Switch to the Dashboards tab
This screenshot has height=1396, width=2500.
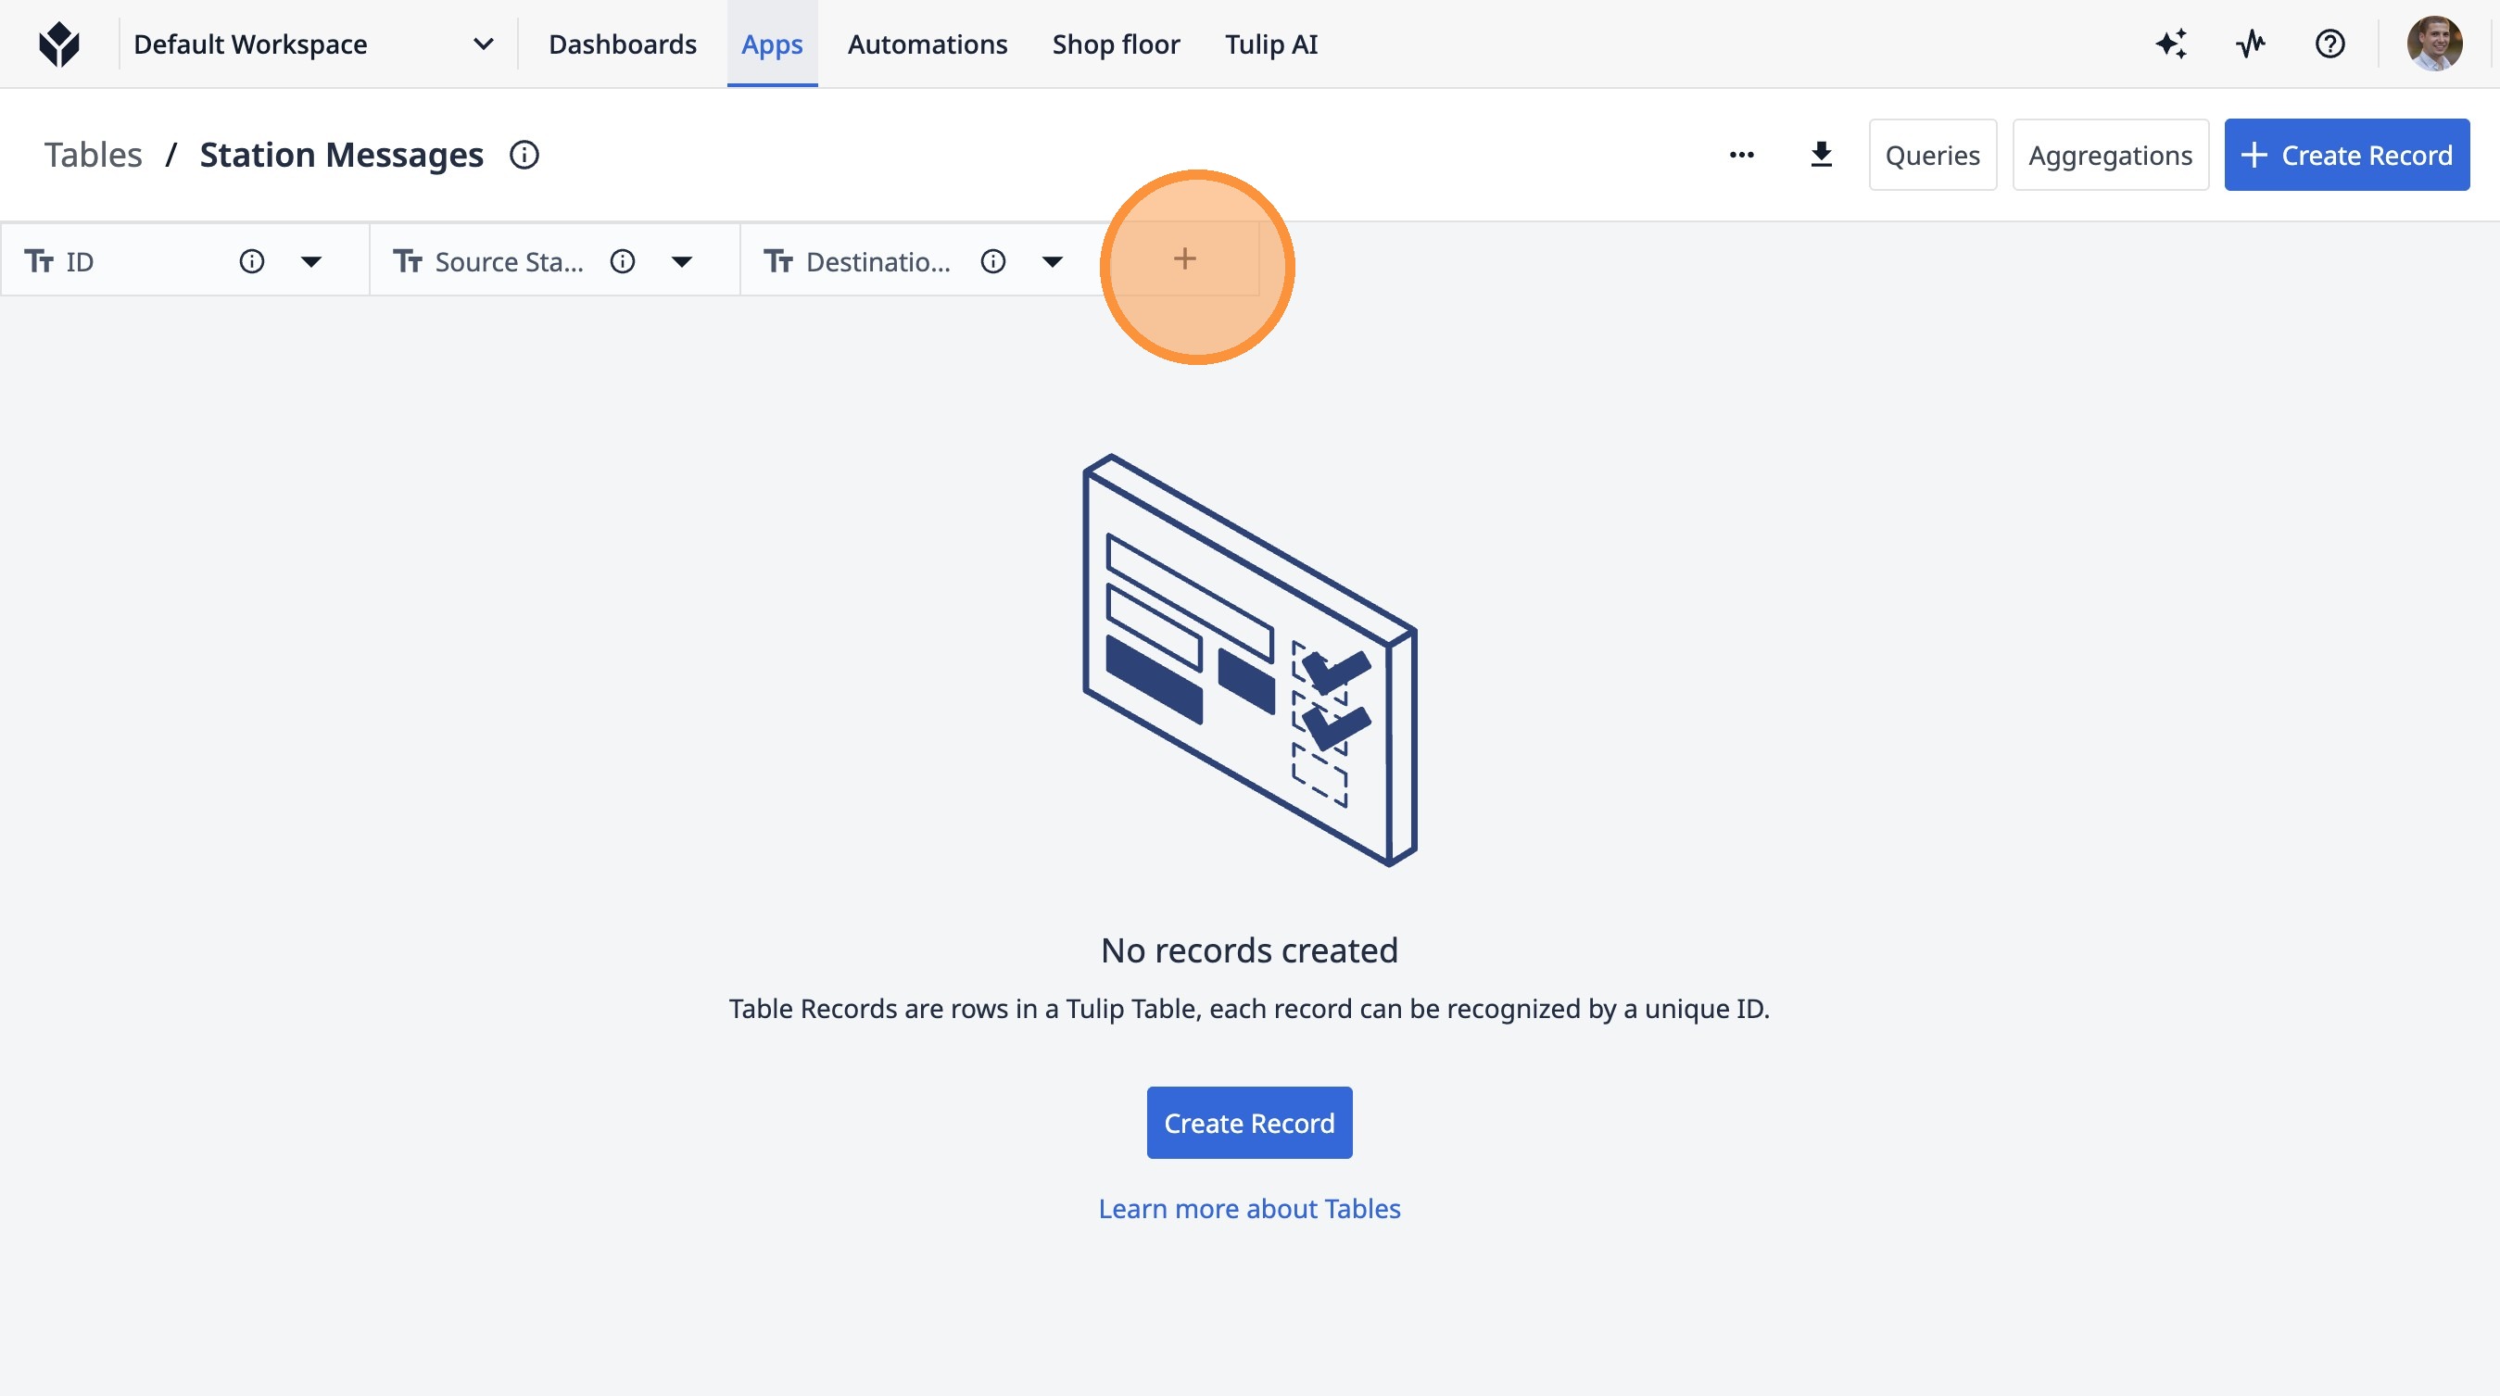(x=622, y=44)
